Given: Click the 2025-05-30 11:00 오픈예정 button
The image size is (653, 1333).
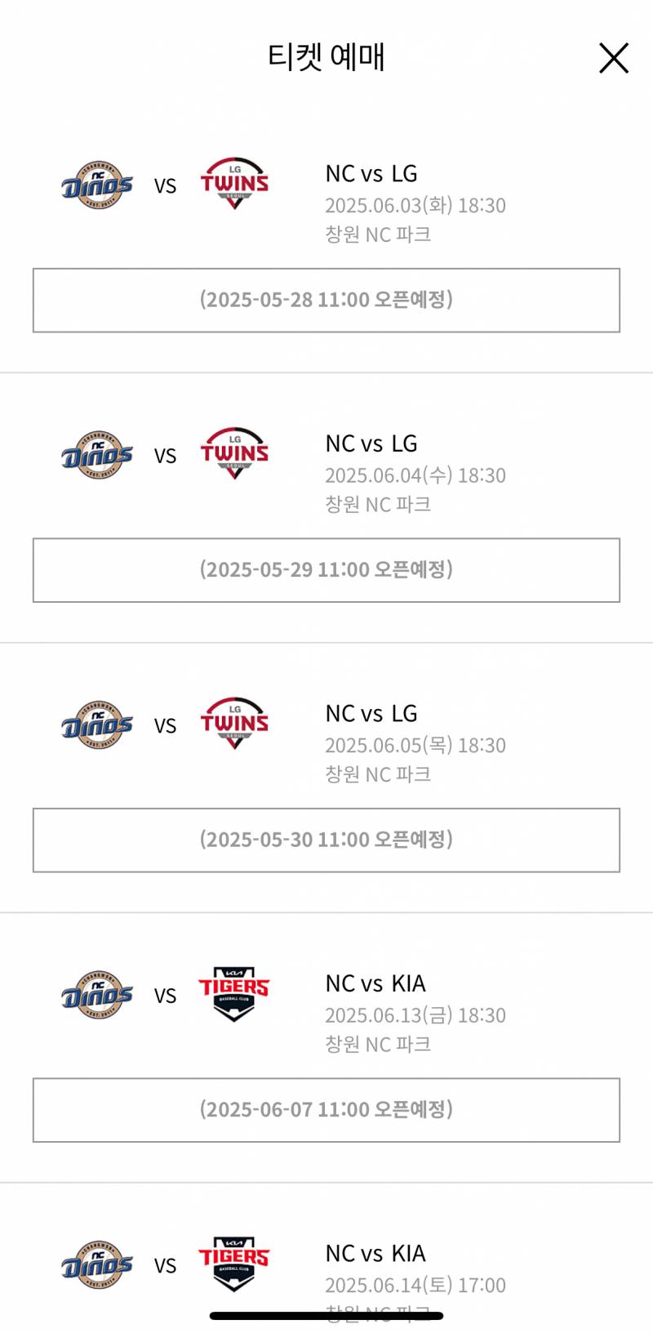Looking at the screenshot, I should point(326,840).
